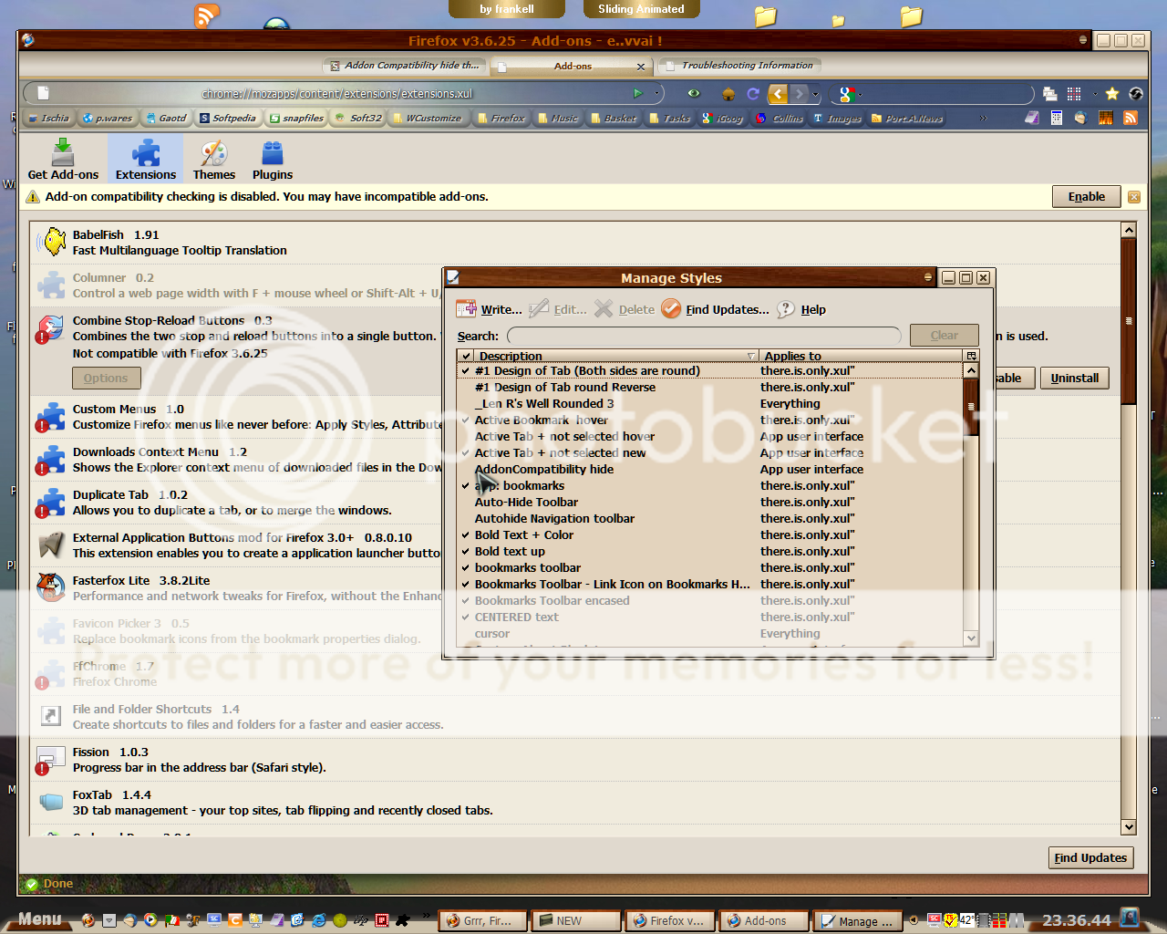Screen dimensions: 1167x934
Task: Click scroll up arrow in Manage Styles list
Action: click(971, 371)
